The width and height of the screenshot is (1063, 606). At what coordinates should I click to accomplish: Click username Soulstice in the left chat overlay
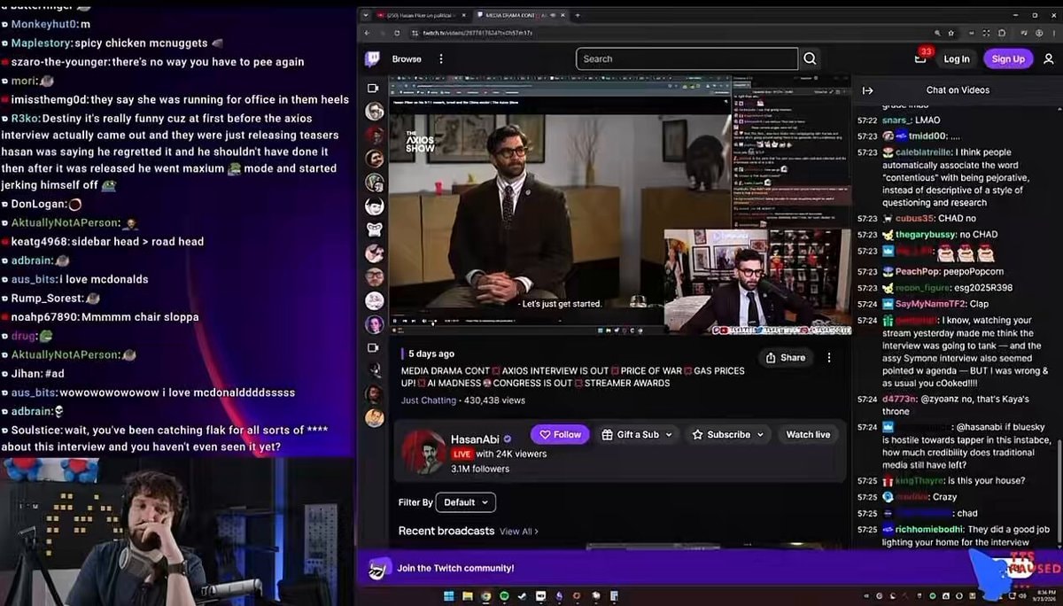point(36,430)
